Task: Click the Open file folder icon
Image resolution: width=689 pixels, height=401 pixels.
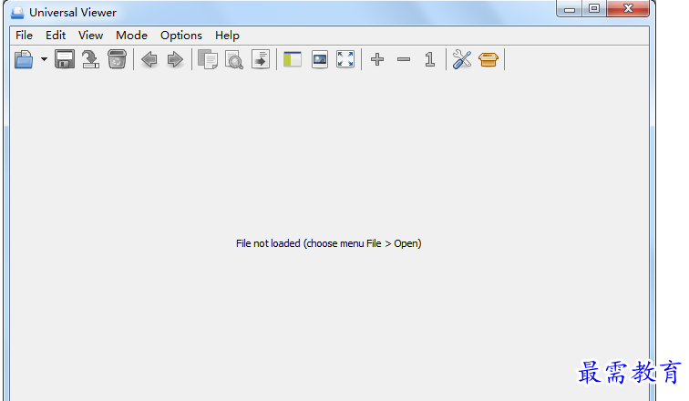Action: (24, 59)
